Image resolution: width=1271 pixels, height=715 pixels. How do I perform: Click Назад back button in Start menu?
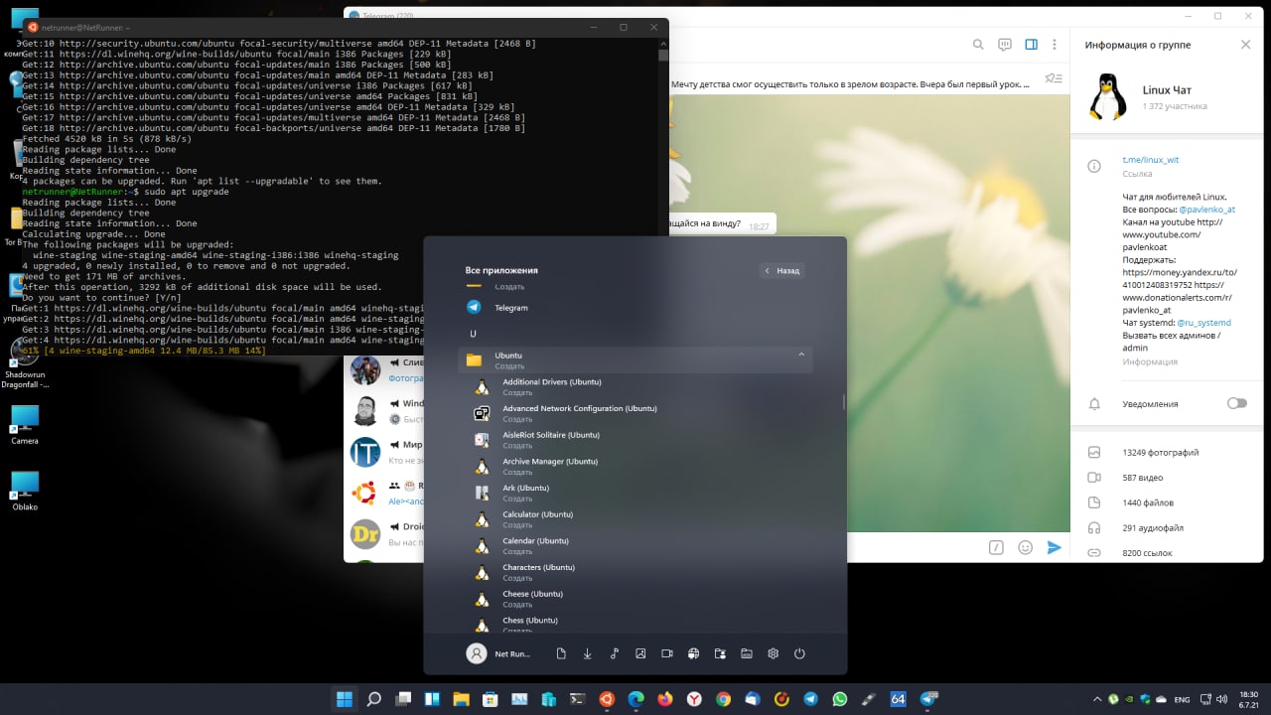tap(782, 270)
